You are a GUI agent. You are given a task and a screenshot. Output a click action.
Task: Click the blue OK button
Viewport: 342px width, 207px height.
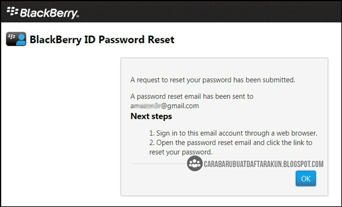[306, 179]
